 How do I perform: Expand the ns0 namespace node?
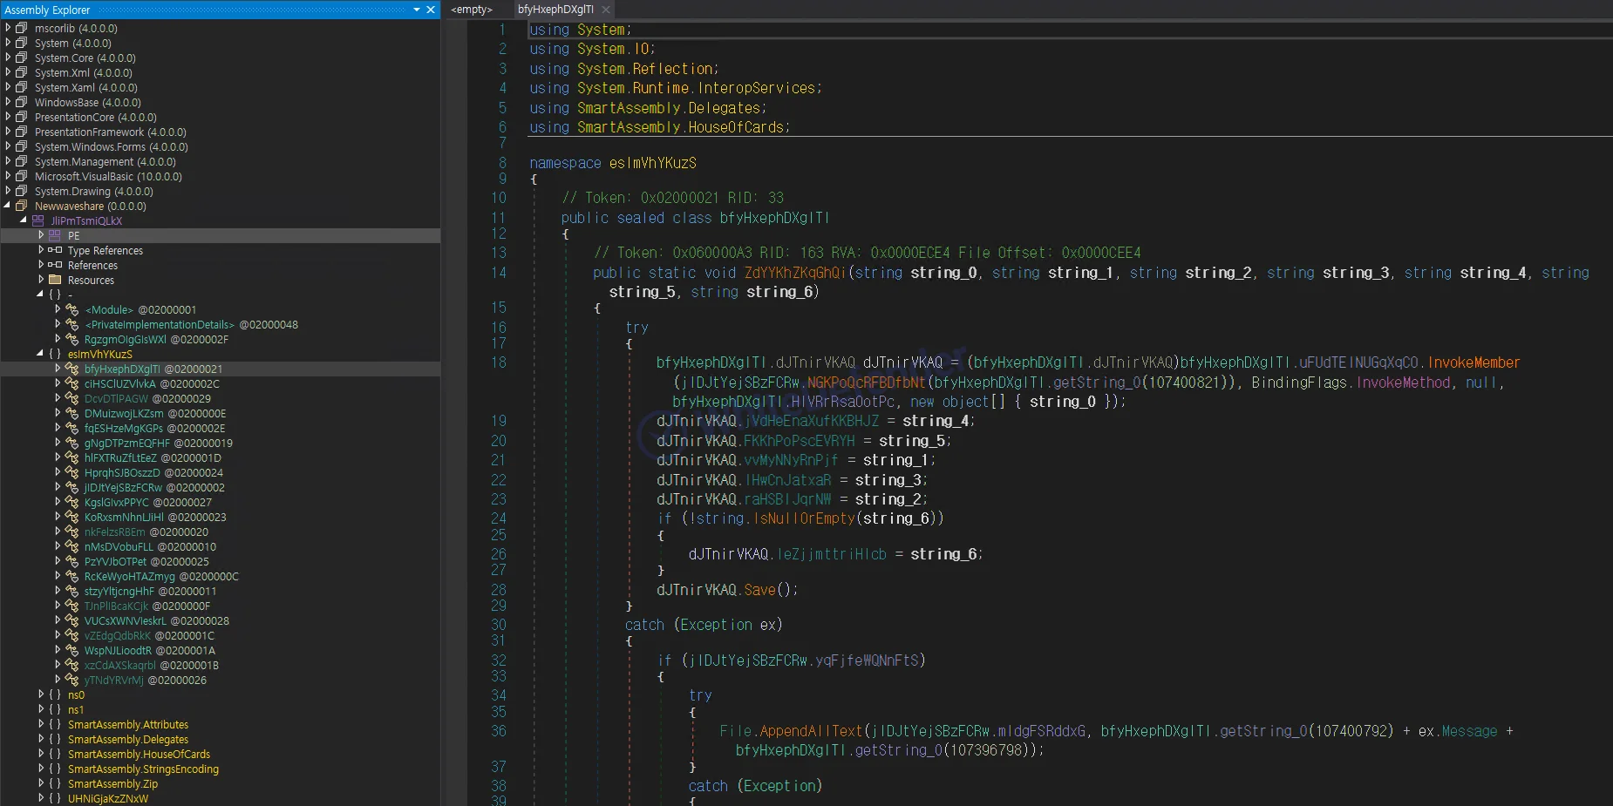pos(41,694)
